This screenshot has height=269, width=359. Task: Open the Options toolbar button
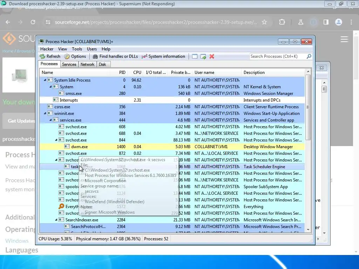[x=75, y=56]
